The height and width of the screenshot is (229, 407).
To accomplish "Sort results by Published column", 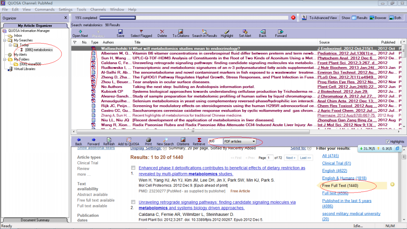I will (x=388, y=42).
